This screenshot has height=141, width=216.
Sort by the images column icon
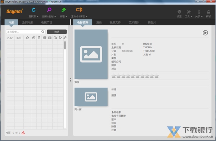45,38
